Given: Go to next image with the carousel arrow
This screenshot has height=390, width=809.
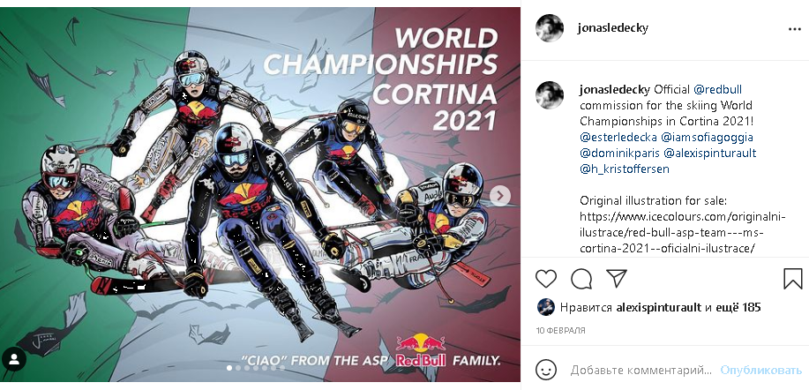Looking at the screenshot, I should point(499,196).
